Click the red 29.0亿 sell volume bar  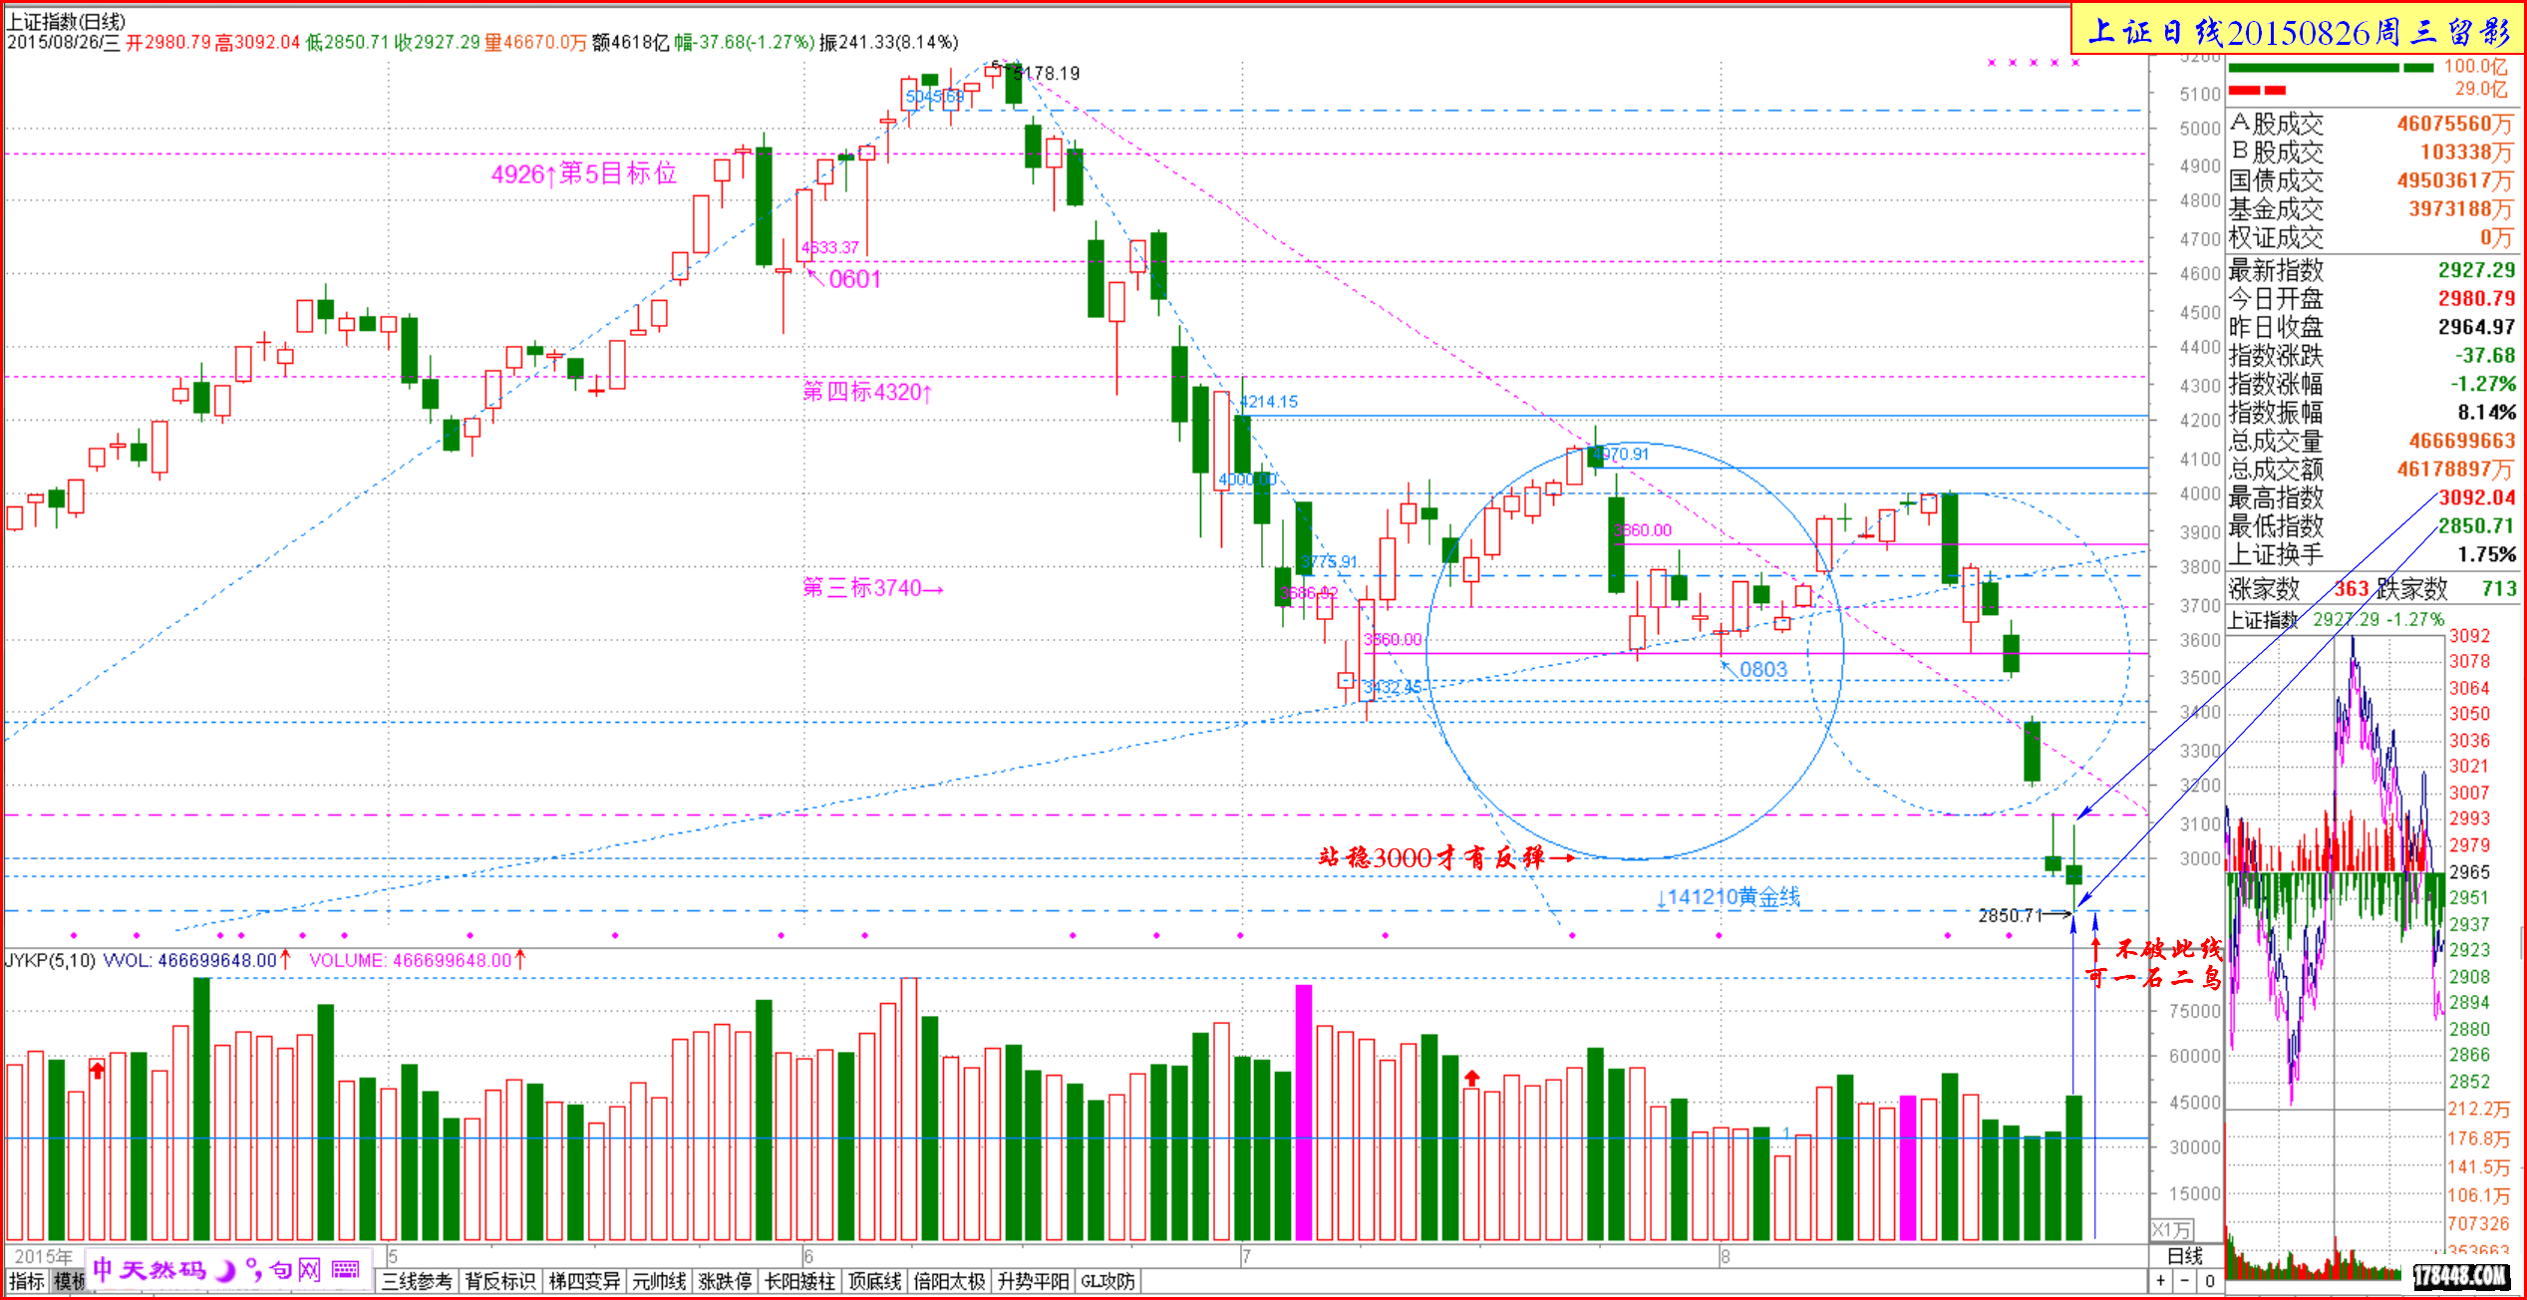(x=2257, y=90)
